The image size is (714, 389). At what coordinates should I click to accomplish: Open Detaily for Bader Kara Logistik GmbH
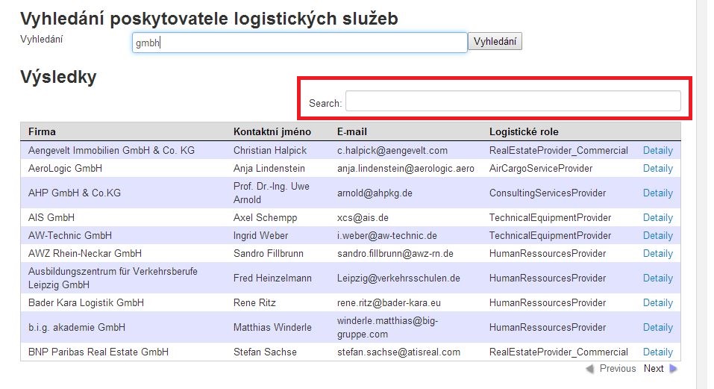pyautogui.click(x=657, y=302)
